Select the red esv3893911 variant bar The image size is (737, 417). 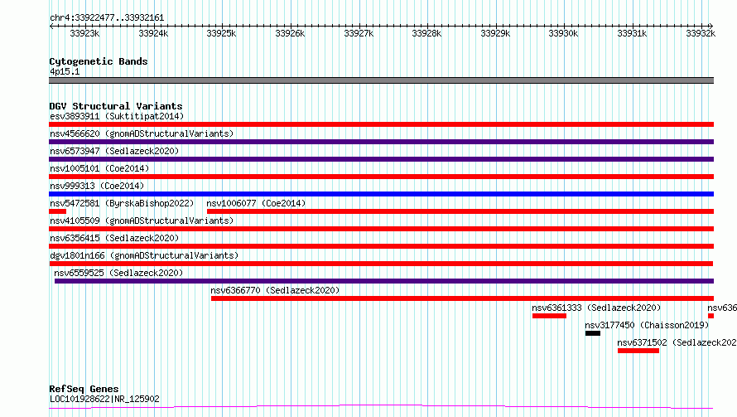tap(381, 124)
